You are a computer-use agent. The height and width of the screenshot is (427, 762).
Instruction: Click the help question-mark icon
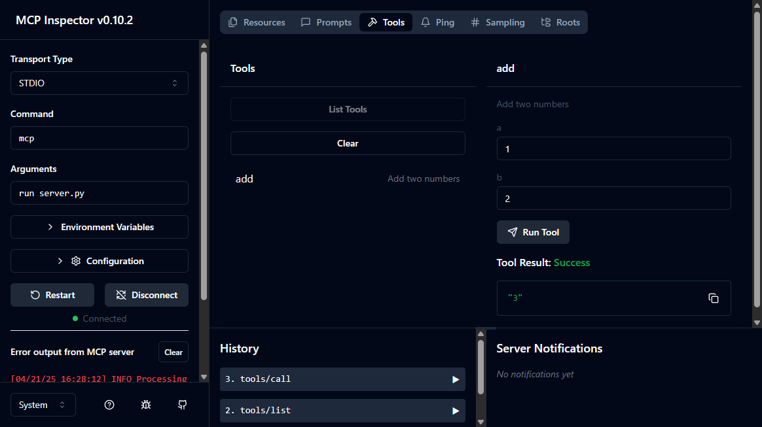(x=109, y=405)
